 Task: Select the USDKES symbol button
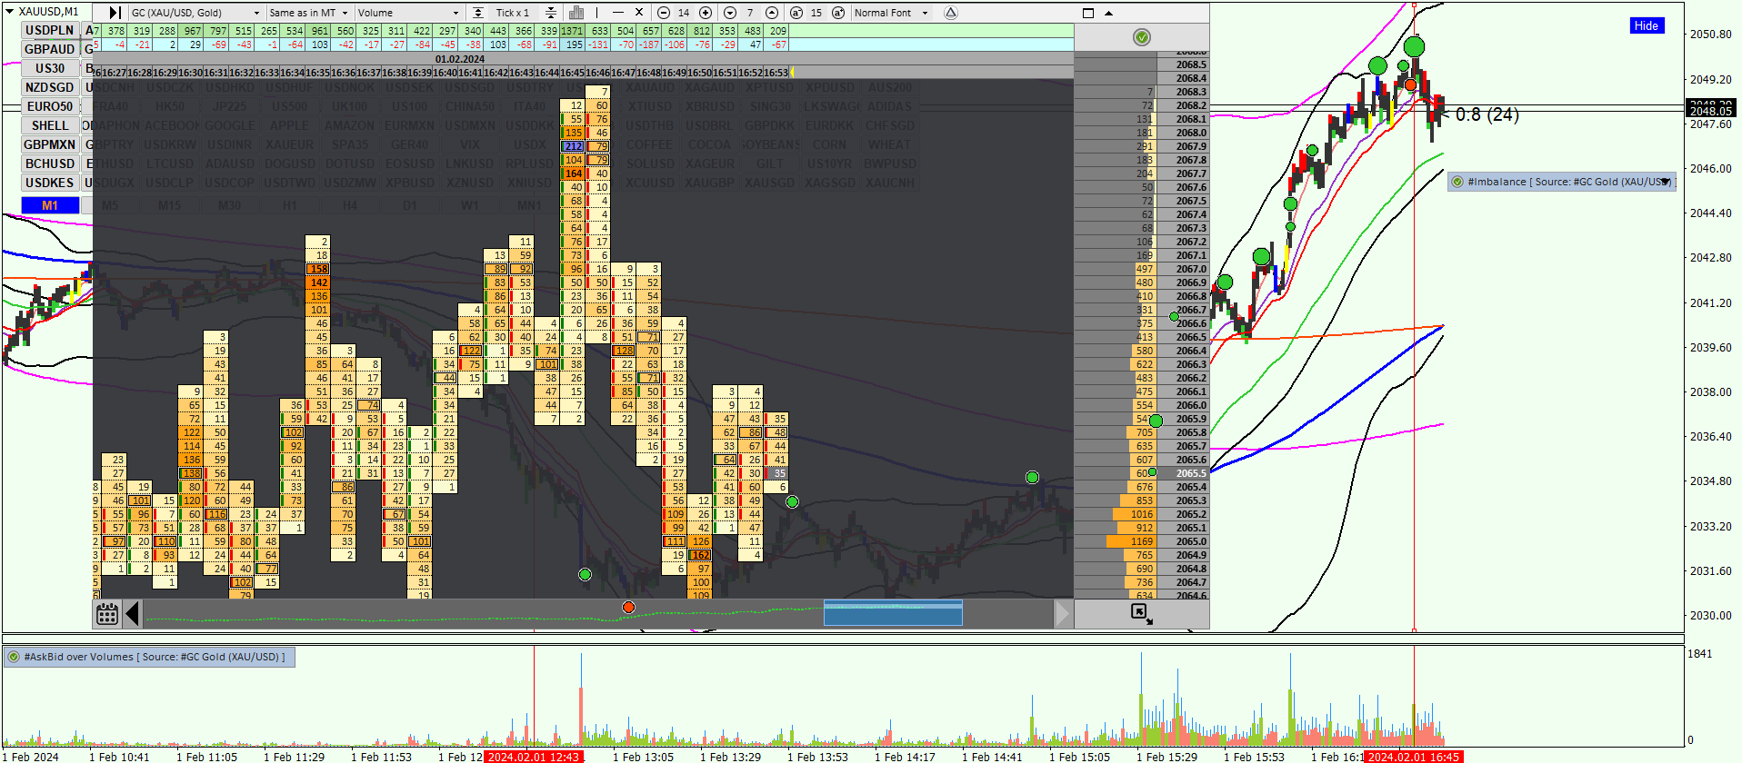(50, 183)
